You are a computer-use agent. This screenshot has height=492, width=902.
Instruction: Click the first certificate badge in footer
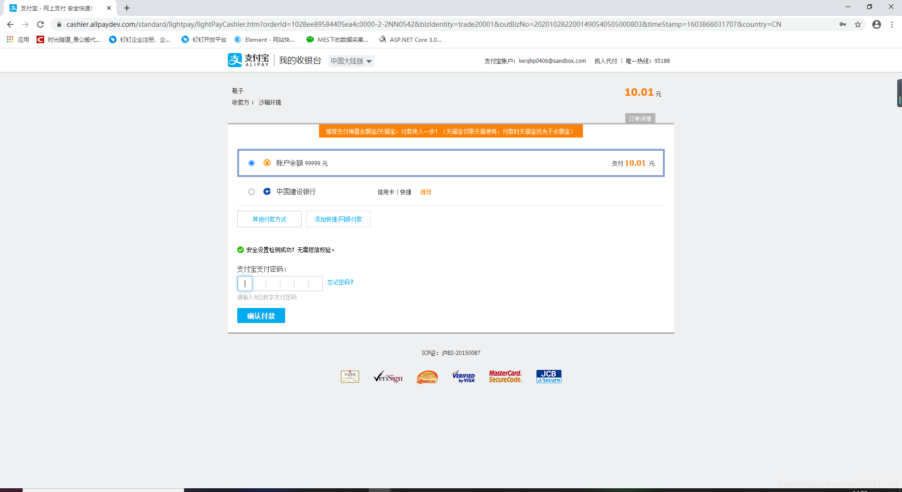click(350, 377)
